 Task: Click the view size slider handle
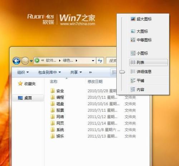[122, 72]
